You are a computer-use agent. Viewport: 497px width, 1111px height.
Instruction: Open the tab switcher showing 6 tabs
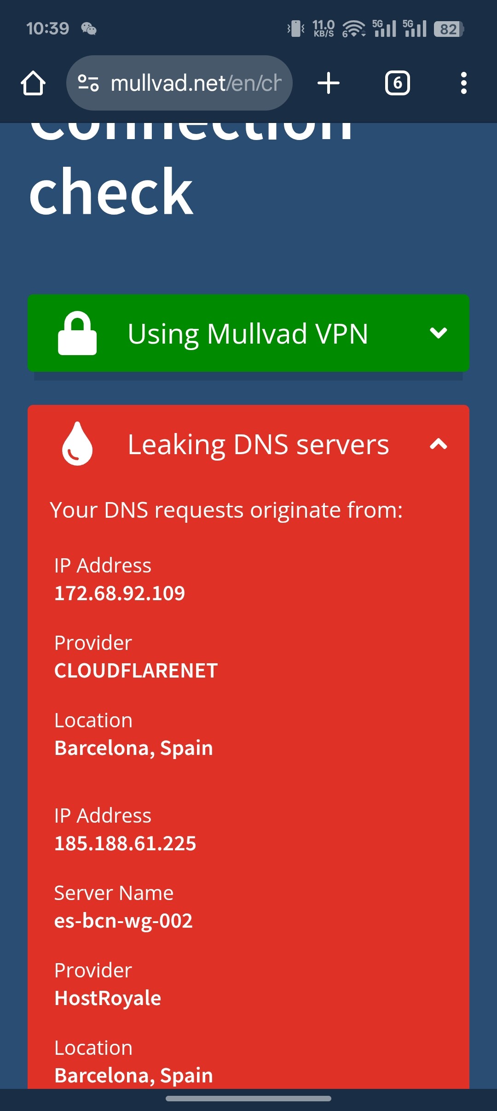click(397, 83)
